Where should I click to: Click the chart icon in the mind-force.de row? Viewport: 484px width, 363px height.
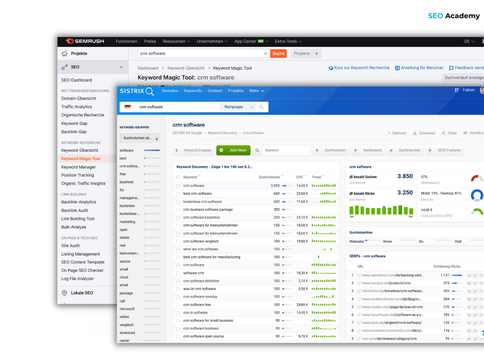tap(475, 291)
